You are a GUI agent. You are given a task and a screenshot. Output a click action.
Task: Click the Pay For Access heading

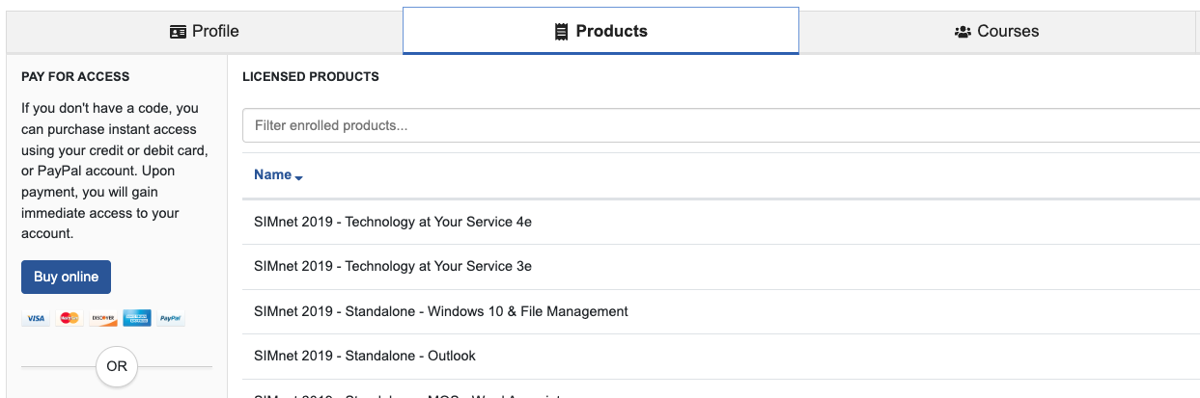point(75,76)
